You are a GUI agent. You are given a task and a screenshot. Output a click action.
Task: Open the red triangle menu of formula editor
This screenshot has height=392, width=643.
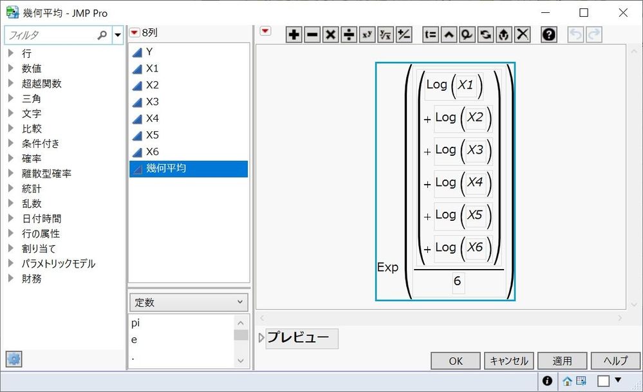pos(265,31)
